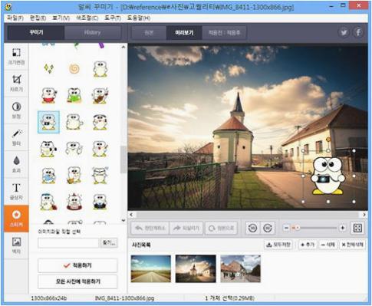The image size is (372, 306).
Task: Select the church photo thumbnail
Action: (x=196, y=268)
